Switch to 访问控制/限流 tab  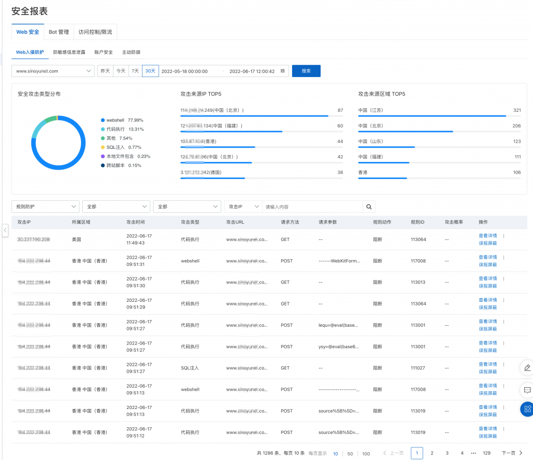(x=95, y=32)
